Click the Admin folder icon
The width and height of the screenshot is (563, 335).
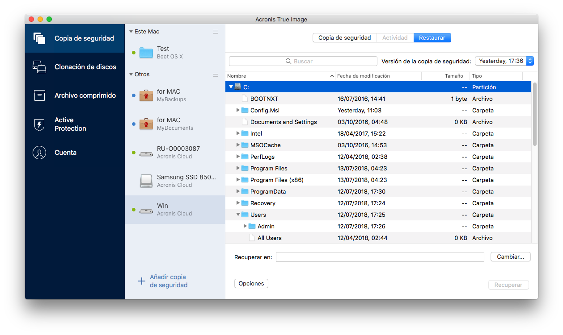pos(252,226)
